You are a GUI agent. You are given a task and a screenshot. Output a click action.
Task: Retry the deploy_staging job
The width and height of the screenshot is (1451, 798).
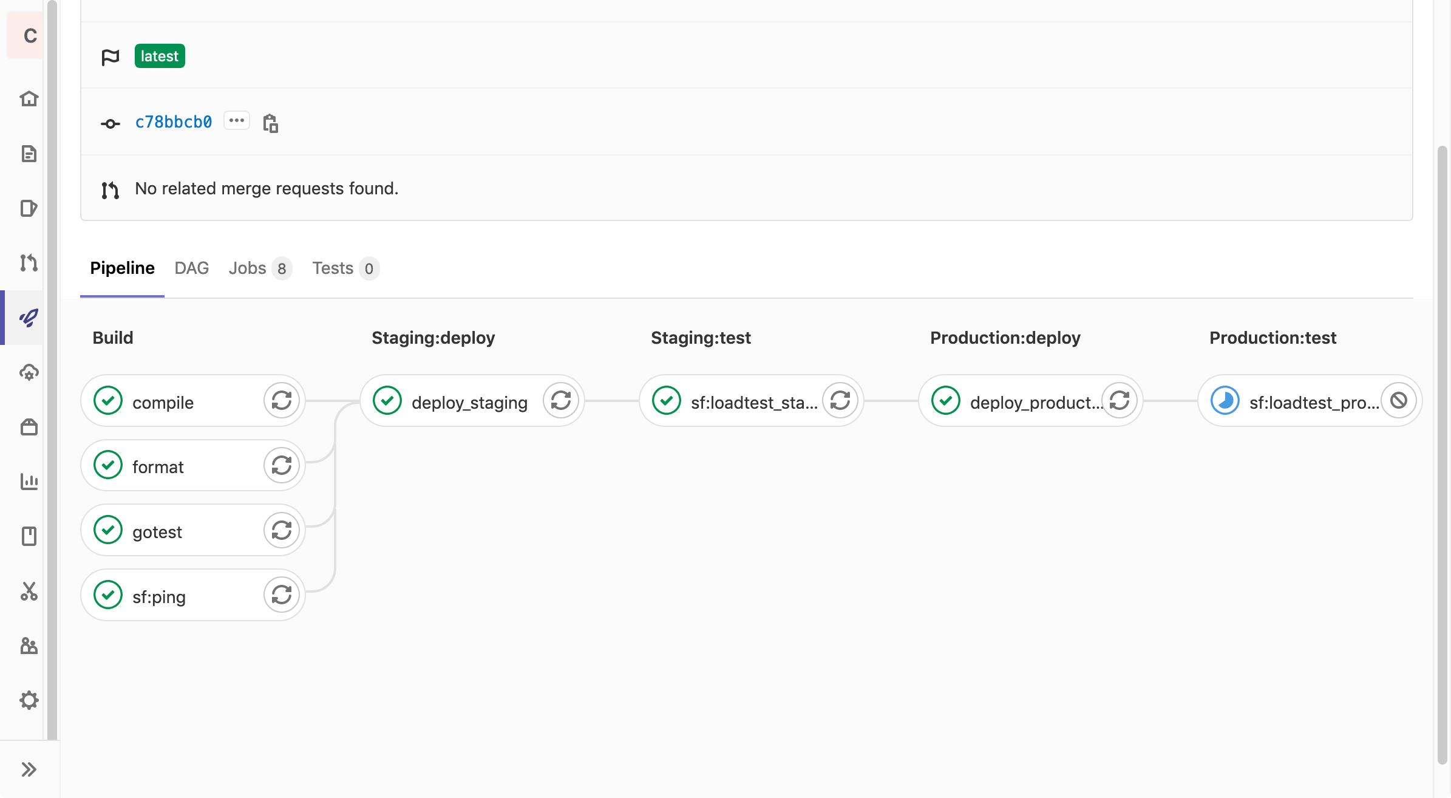(x=560, y=401)
